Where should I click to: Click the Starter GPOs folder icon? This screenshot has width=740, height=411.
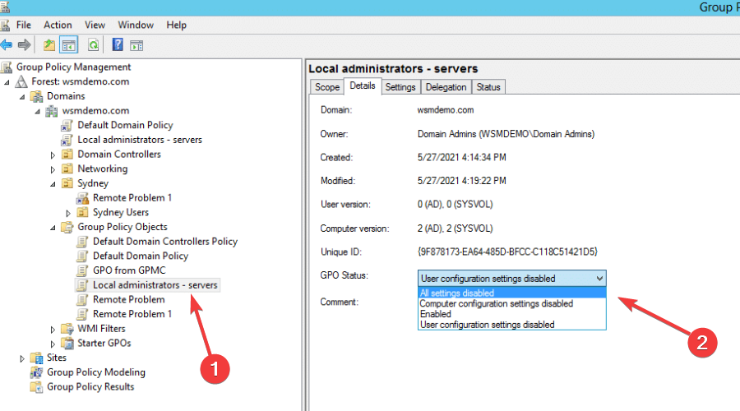point(67,343)
